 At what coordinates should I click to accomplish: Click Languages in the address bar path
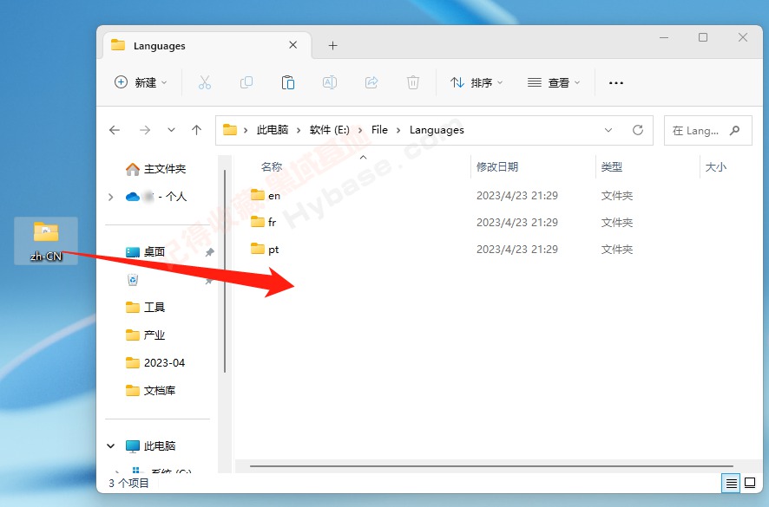coord(437,130)
